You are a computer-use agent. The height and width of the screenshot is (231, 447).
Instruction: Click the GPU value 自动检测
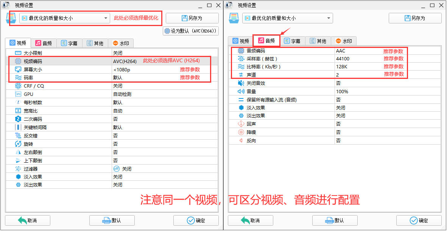[x=122, y=94]
